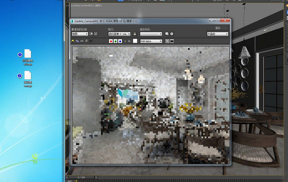Click the Edit Region icon

pyautogui.click(x=91, y=34)
